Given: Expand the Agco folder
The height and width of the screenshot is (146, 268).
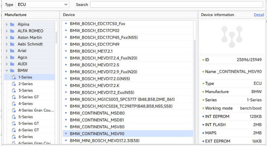Looking at the screenshot, I should pyautogui.click(x=7, y=57).
